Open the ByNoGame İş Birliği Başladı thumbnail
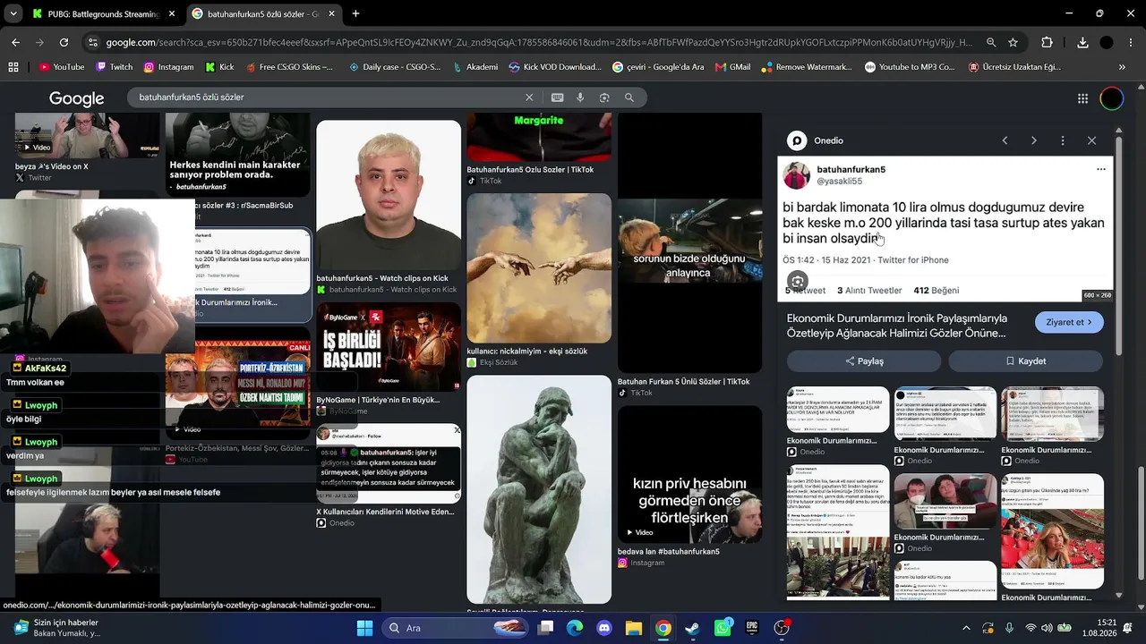 (389, 347)
